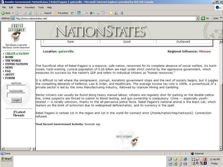
Task: Expand the Back button history dropdown
Action: pos(13,13)
